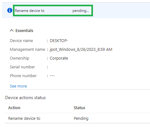Viewport: 150px width, 127px height.
Task: Select the pending... text in banner
Action: click(81, 11)
